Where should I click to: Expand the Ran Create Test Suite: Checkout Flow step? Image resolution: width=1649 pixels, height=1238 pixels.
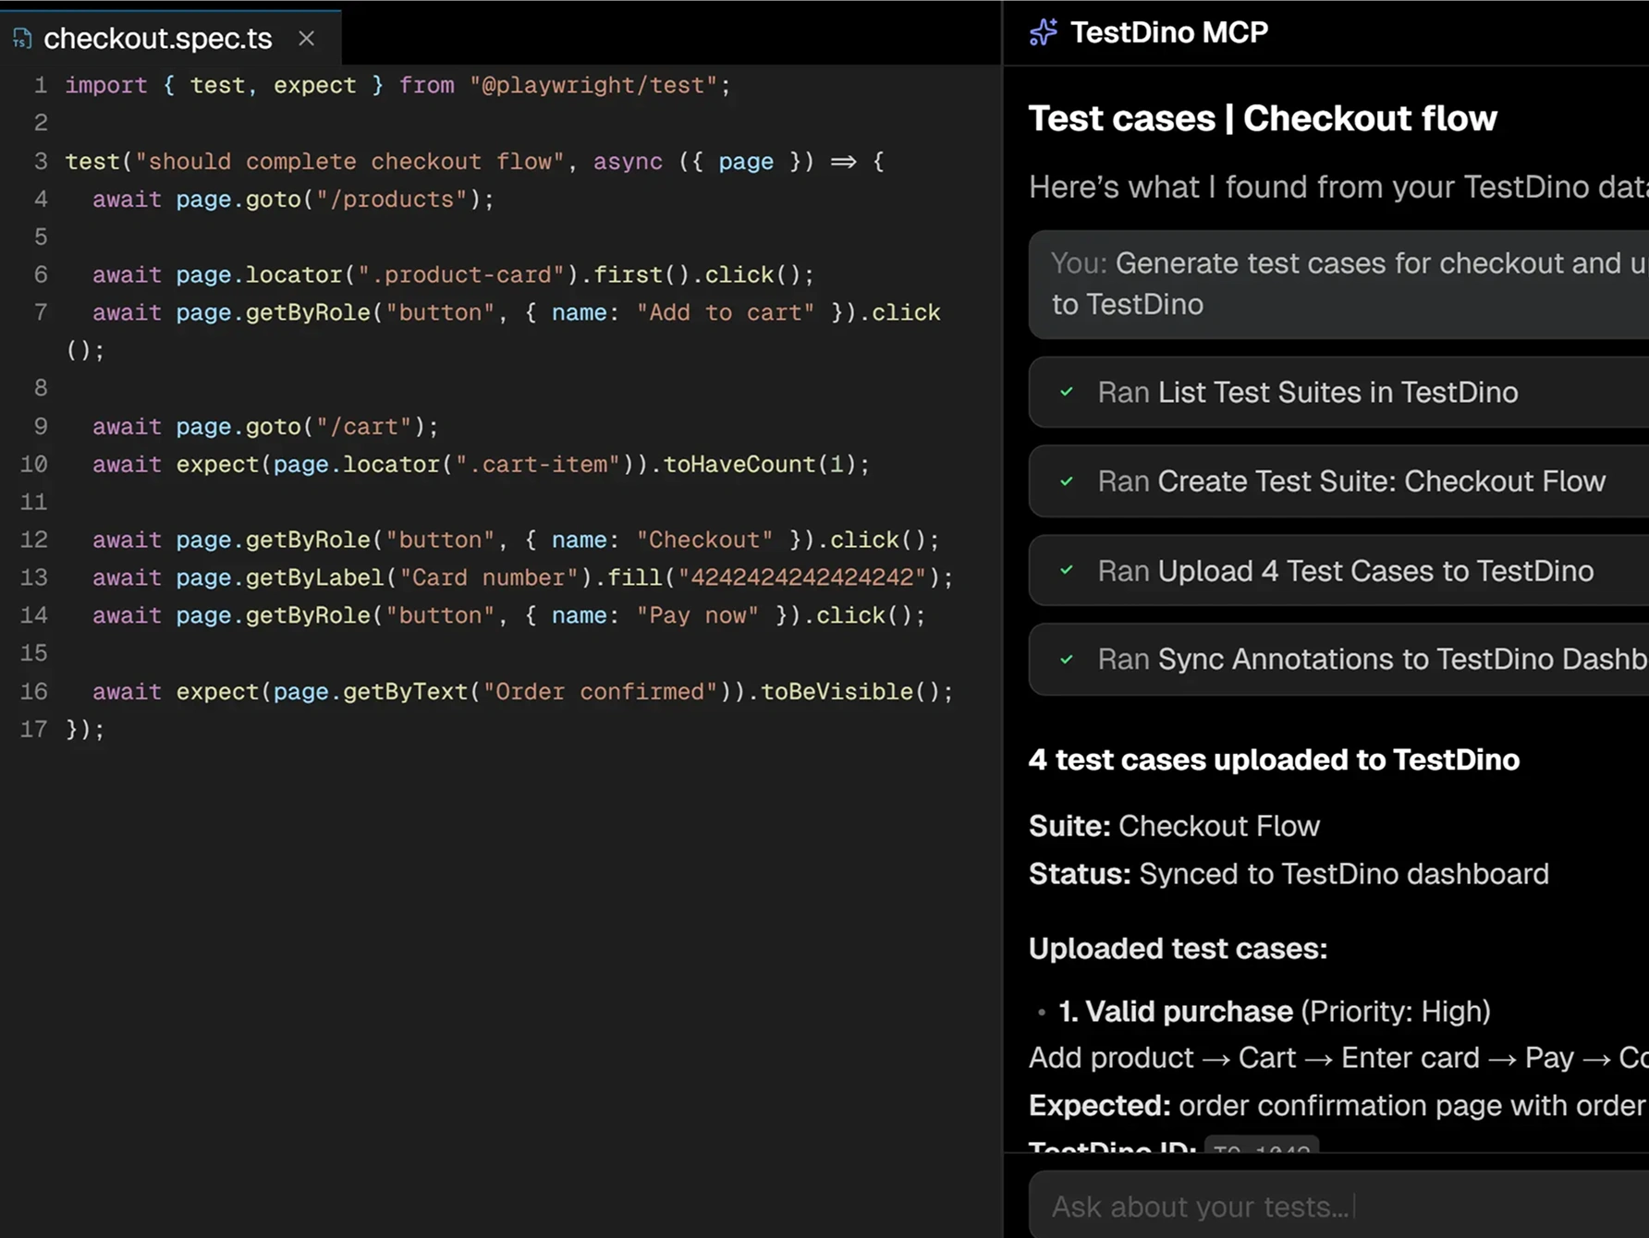pyautogui.click(x=1338, y=481)
